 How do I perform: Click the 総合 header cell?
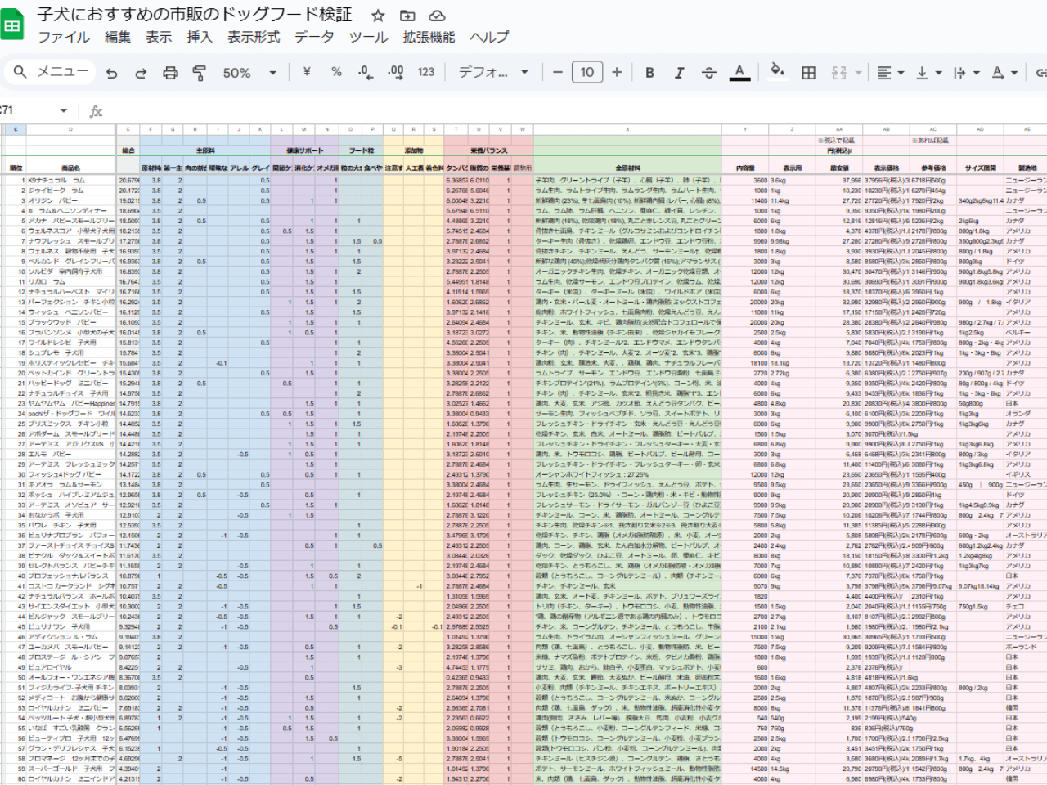128,150
